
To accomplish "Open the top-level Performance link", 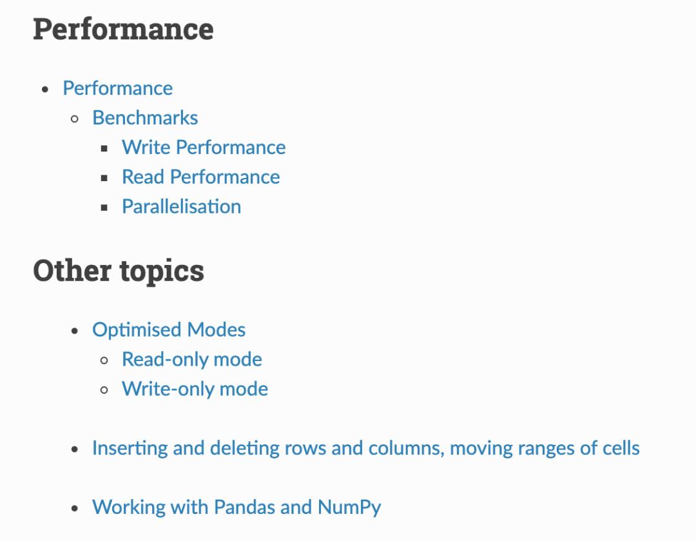I will point(117,88).
